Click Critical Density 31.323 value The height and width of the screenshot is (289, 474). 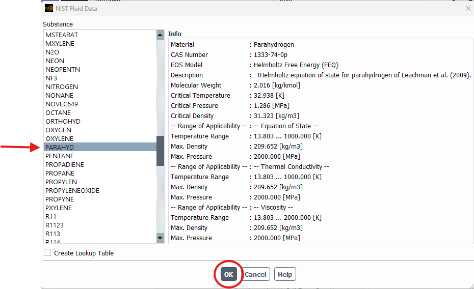coord(276,116)
